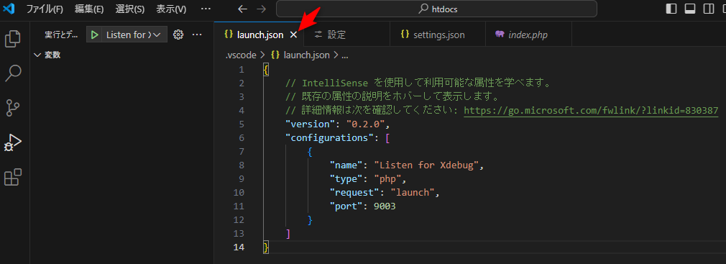Open debug view more actions ellipsis
Image resolution: width=726 pixels, height=264 pixels.
point(197,35)
